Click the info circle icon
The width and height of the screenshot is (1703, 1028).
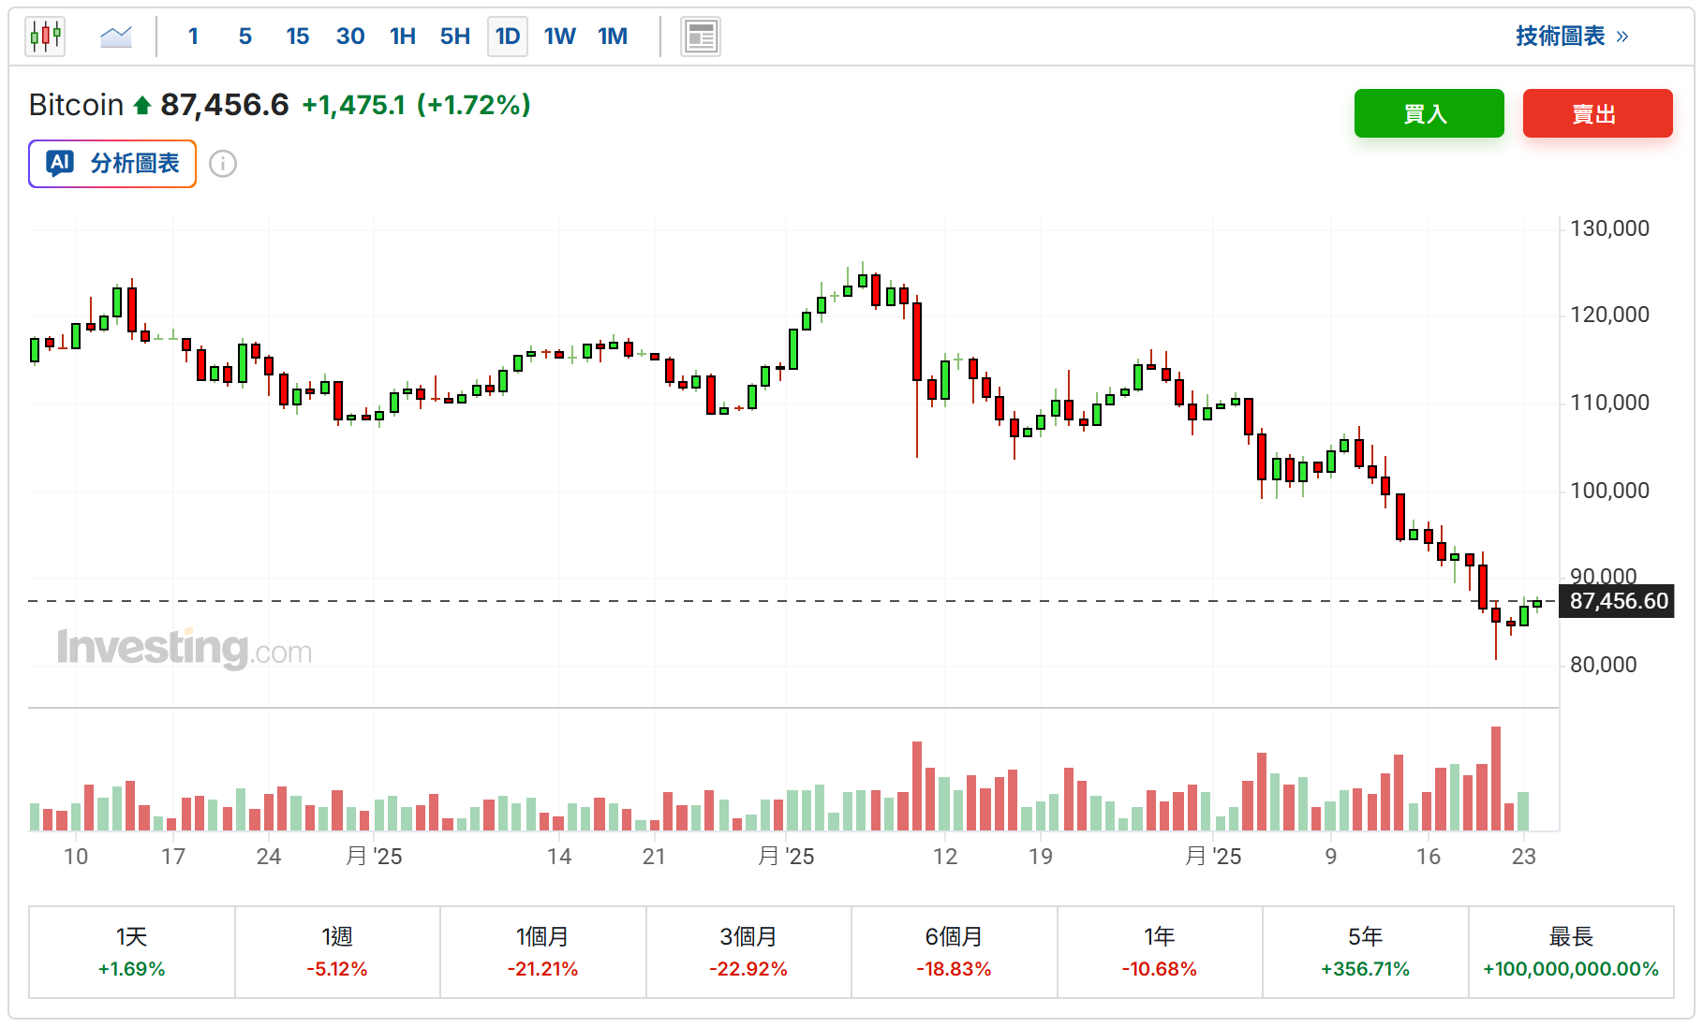point(223,164)
